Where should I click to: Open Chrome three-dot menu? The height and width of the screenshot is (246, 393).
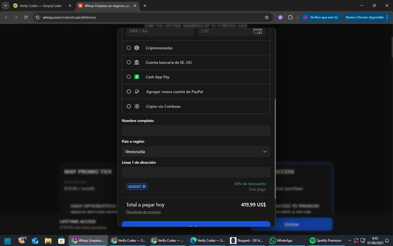387,17
